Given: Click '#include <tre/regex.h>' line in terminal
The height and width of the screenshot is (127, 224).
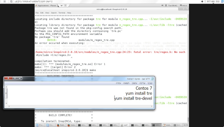Looking at the screenshot, I should pyautogui.click(x=53, y=55).
